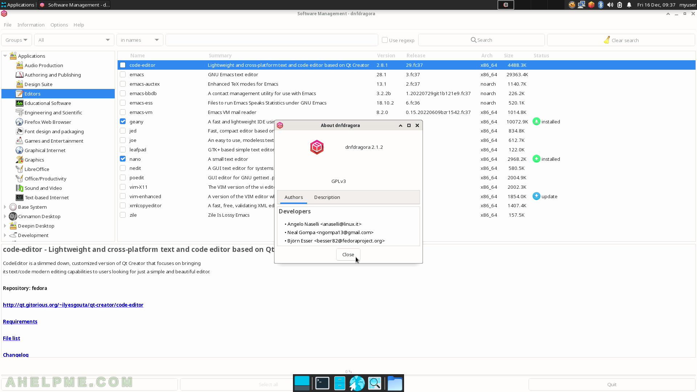Switch to the Authors tab
697x392 pixels.
[x=294, y=197]
